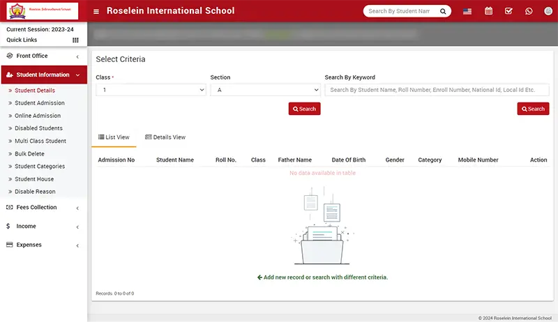Image resolution: width=558 pixels, height=322 pixels.
Task: Click the user profile avatar
Action: point(548,11)
